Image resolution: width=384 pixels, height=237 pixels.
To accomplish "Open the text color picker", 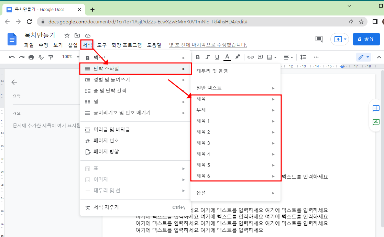I will coord(227,57).
